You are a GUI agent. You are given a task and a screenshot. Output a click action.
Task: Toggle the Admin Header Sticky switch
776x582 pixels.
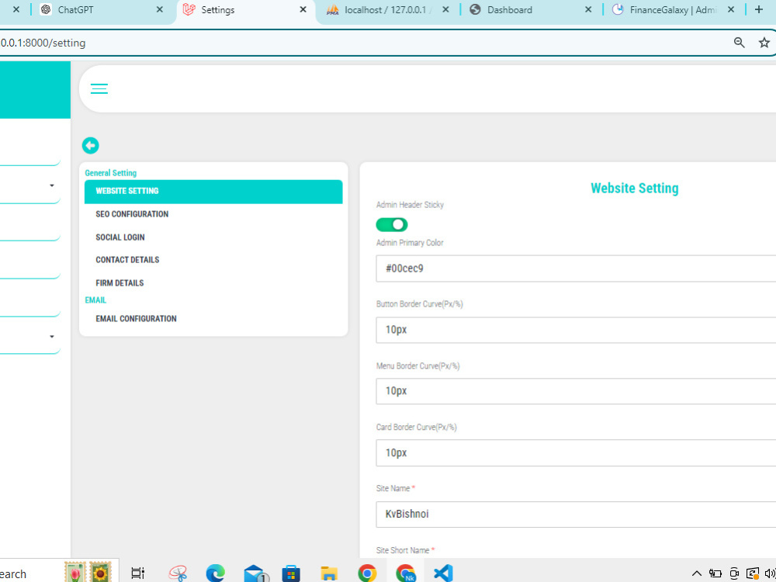(x=391, y=225)
